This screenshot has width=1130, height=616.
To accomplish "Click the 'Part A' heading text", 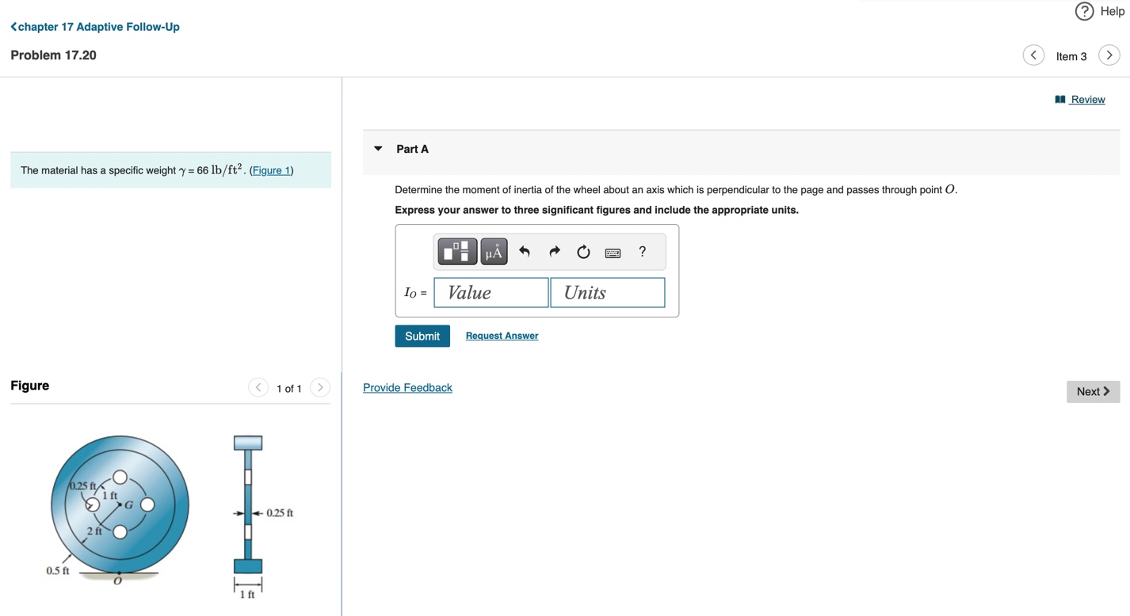I will (413, 149).
